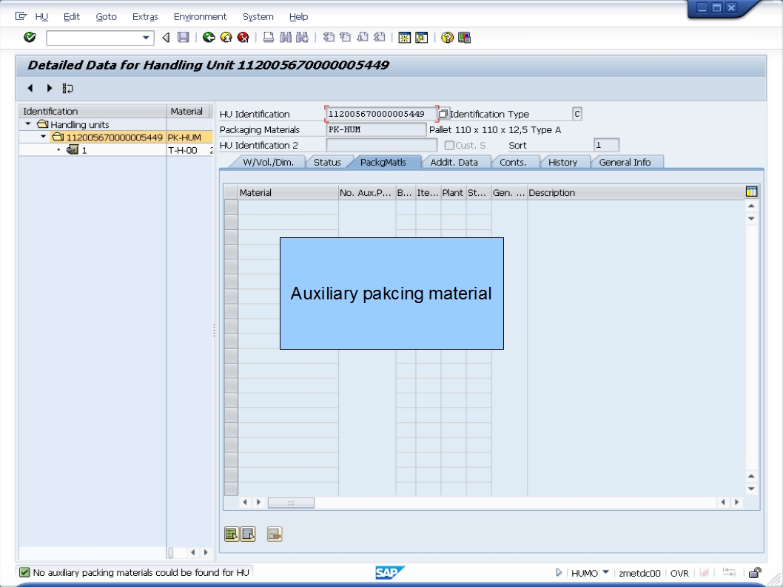Delete the selected packing material line

click(x=275, y=533)
